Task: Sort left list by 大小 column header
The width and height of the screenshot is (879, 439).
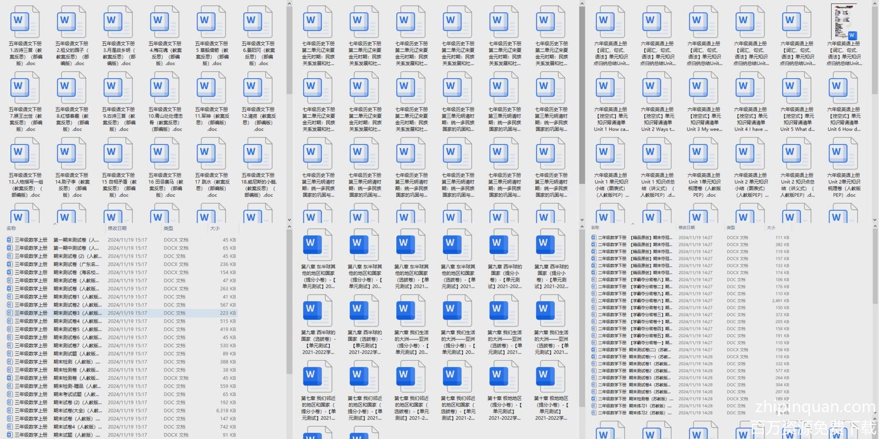Action: pyautogui.click(x=215, y=228)
